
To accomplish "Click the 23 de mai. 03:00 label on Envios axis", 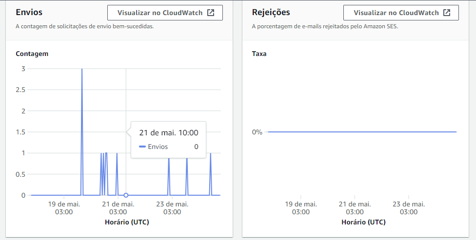I will [x=172, y=208].
